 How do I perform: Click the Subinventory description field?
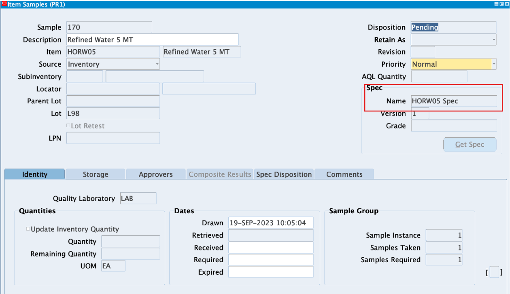click(155, 76)
